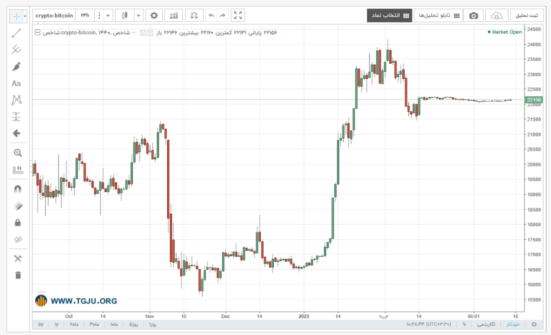
Task: Click the candlestick chart style icon
Action: (124, 15)
